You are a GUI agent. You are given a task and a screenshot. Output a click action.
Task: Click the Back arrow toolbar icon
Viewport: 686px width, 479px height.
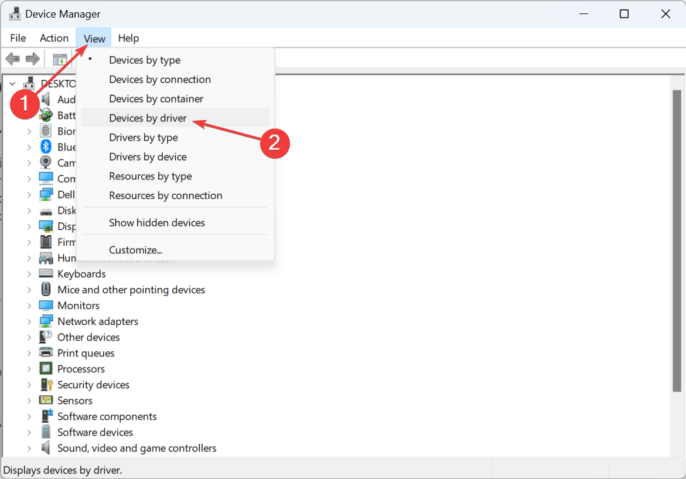12,59
